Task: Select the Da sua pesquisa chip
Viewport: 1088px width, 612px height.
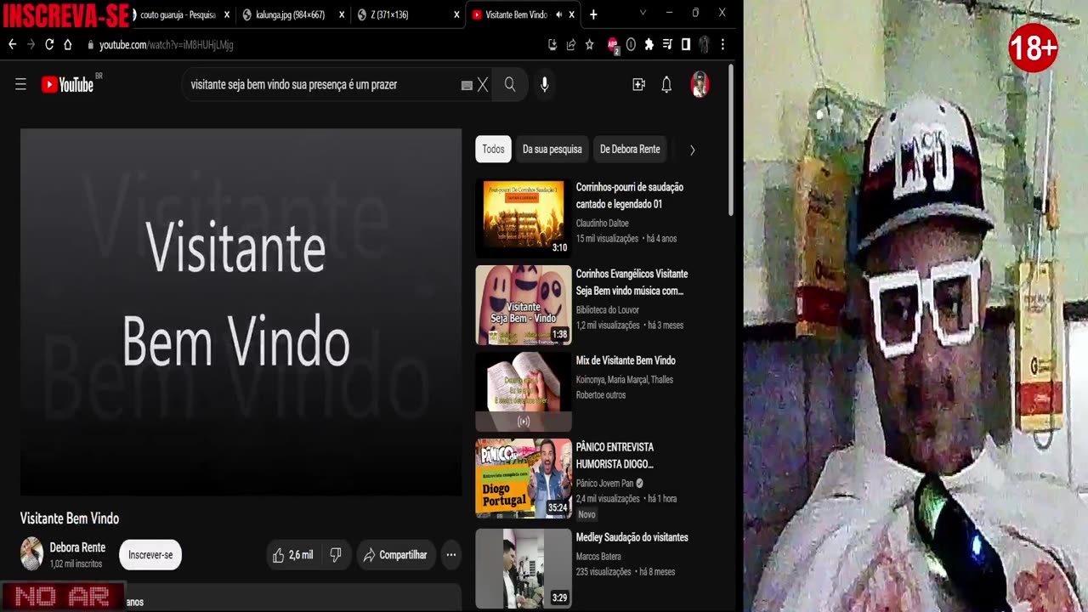Action: [552, 149]
